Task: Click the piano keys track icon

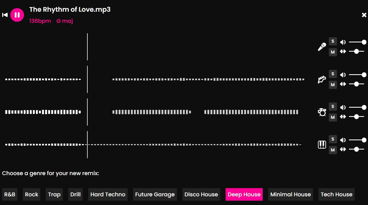Action: [x=322, y=145]
